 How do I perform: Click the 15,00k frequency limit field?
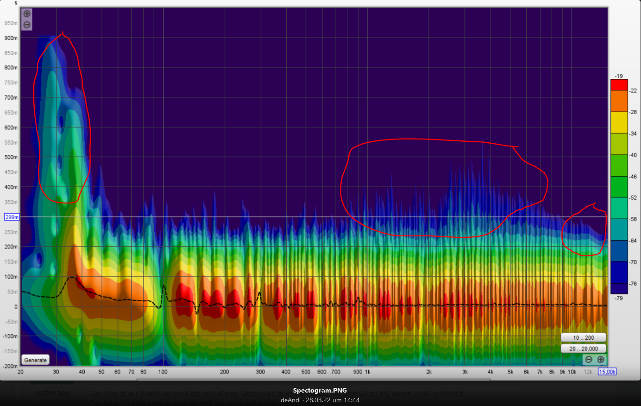pyautogui.click(x=607, y=372)
